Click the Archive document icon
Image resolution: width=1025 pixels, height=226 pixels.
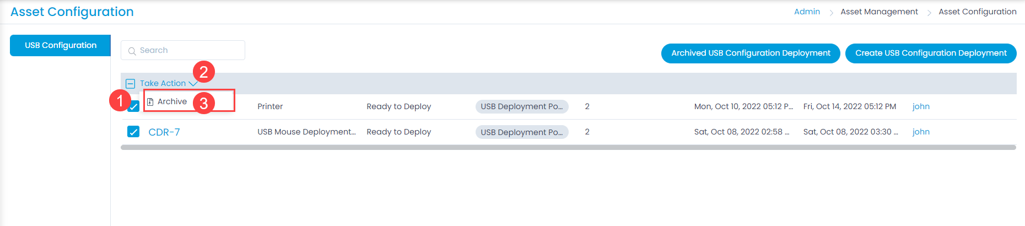(x=150, y=102)
